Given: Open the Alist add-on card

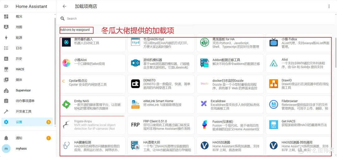Looking at the screenshot, I should (299, 63).
